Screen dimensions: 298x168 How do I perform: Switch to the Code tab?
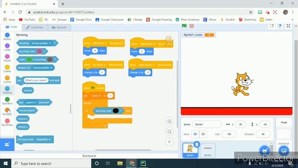pos(11,27)
